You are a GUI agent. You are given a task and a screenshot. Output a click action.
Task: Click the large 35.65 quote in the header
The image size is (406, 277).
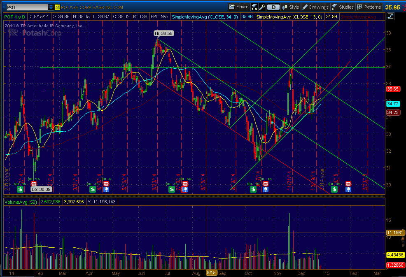(392, 7)
